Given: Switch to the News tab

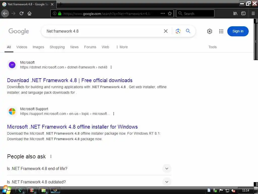Looking at the screenshot, I should pos(74,47).
